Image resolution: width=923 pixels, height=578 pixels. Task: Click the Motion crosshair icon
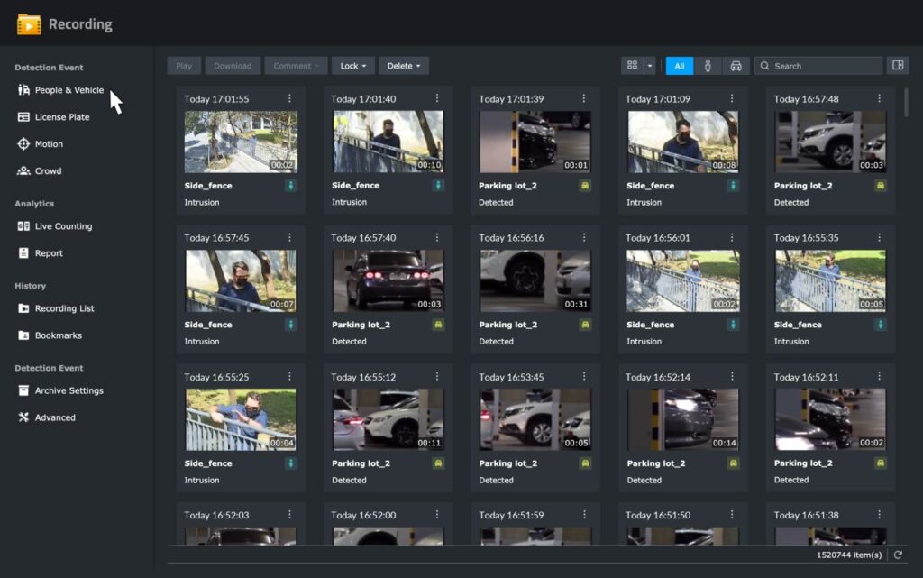click(23, 143)
